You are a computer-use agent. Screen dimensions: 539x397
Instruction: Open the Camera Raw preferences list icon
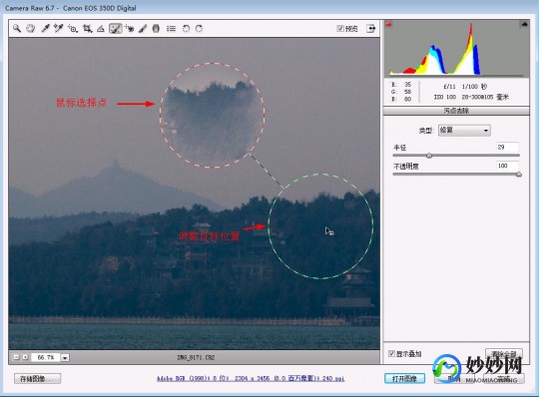(x=171, y=29)
